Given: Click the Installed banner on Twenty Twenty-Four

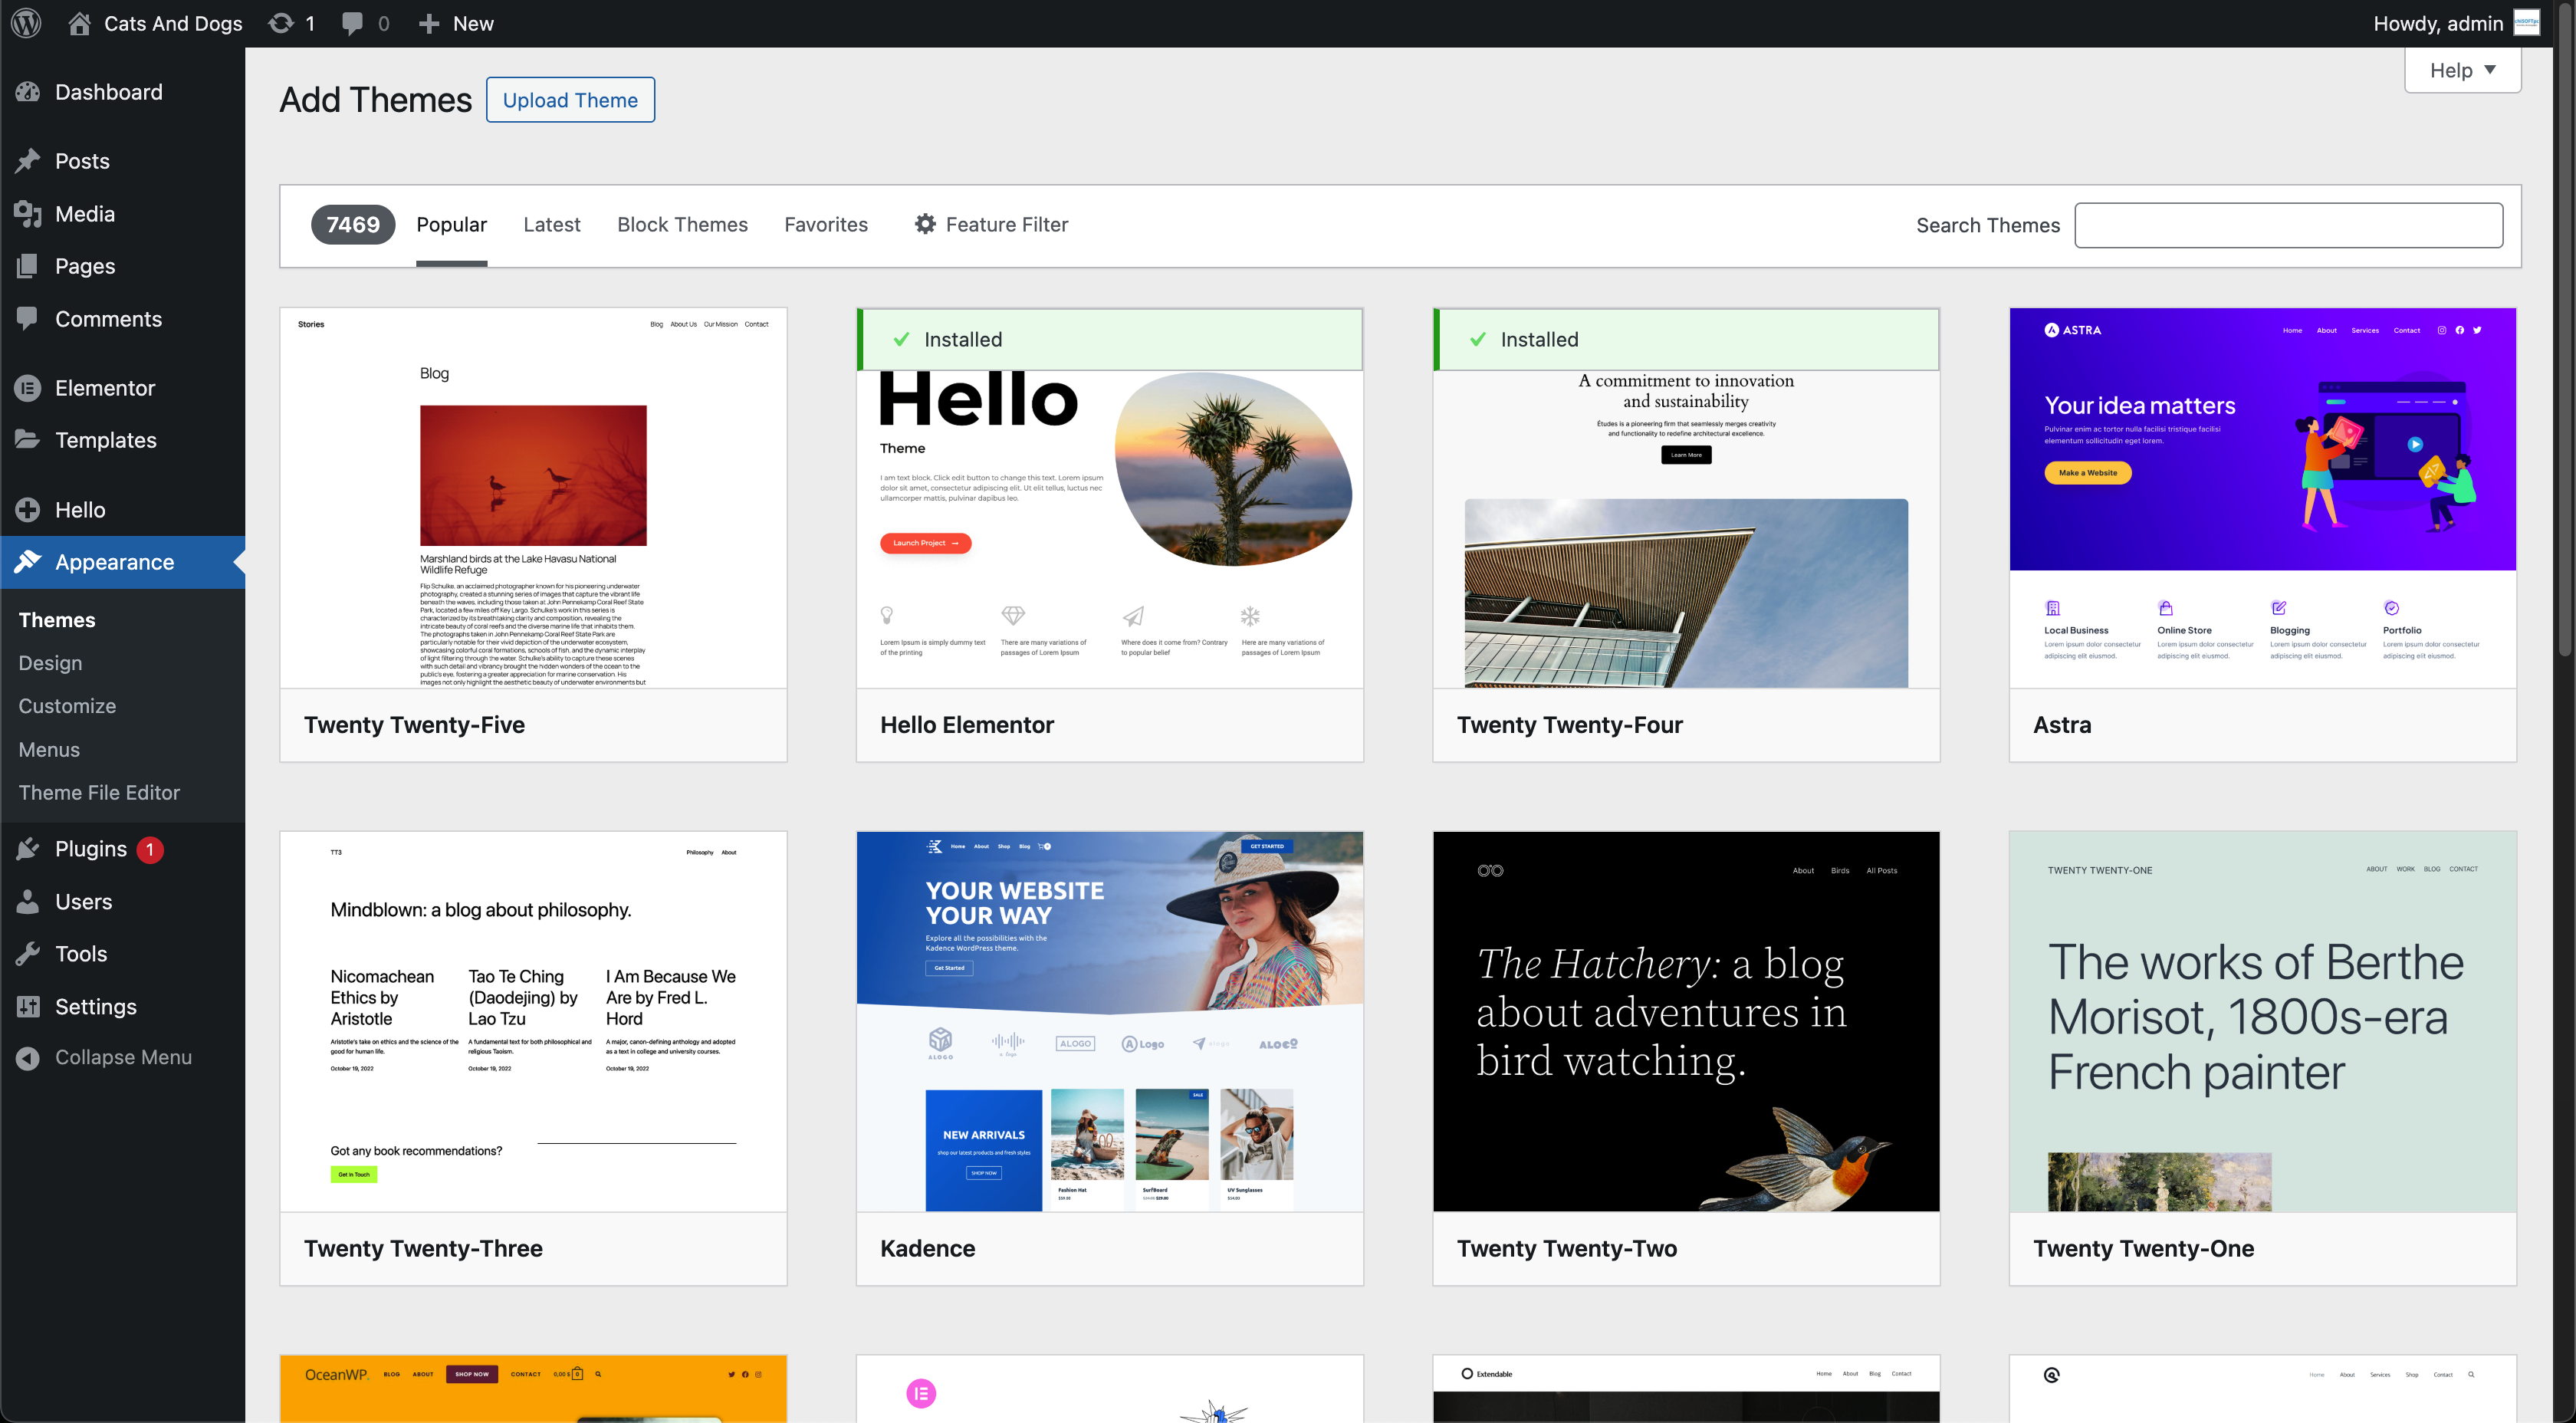Looking at the screenshot, I should [x=1686, y=340].
